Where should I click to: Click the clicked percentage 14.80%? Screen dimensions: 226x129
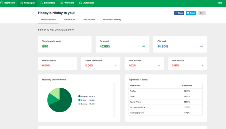coord(163,46)
